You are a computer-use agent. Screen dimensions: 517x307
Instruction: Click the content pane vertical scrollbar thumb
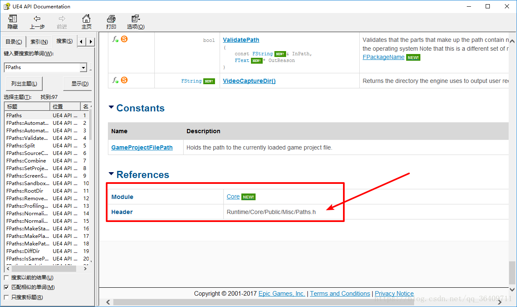512,273
